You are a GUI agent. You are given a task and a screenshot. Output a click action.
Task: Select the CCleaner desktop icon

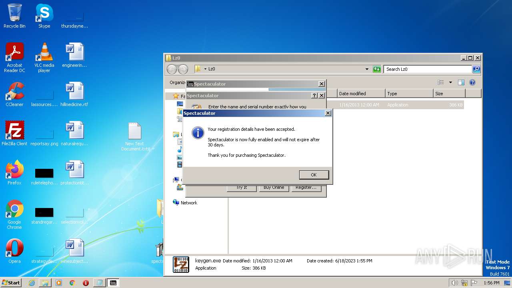click(x=14, y=94)
